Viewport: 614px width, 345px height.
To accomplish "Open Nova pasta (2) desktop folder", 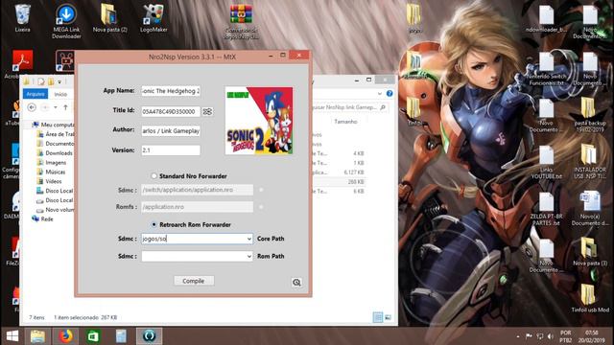I will tap(109, 18).
